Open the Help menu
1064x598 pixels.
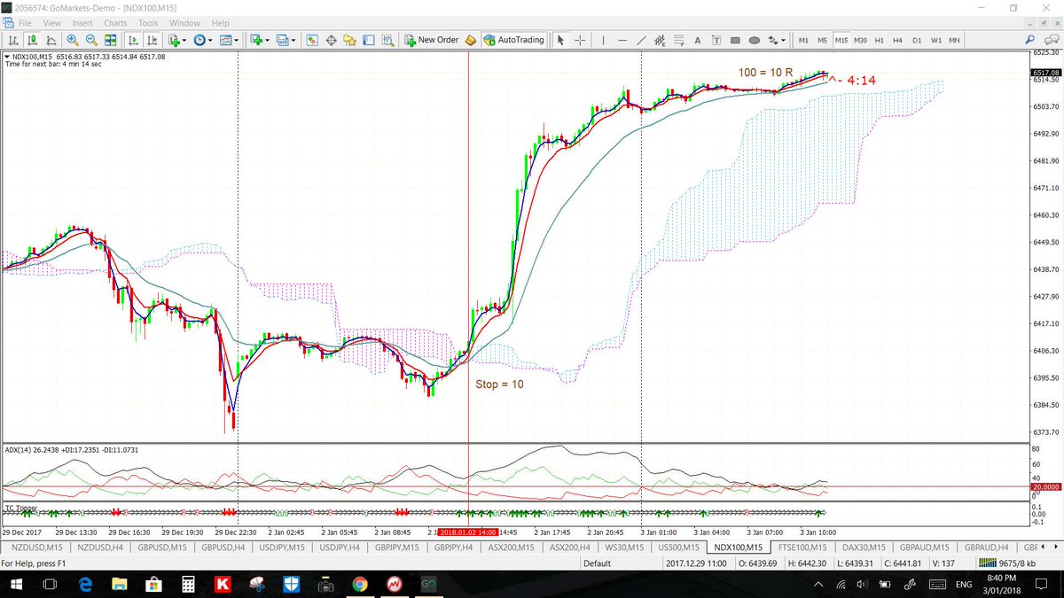[x=220, y=23]
